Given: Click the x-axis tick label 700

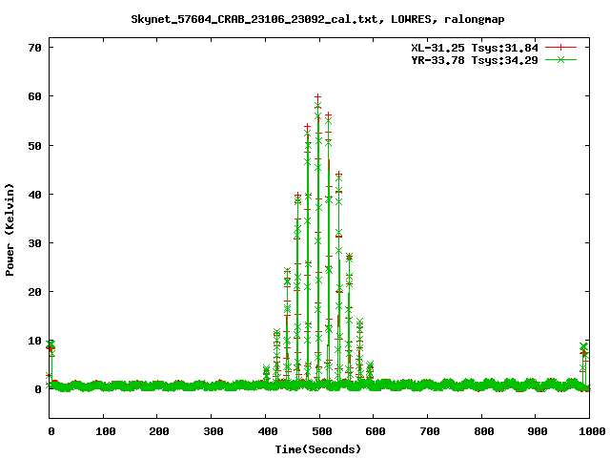Looking at the screenshot, I should click(430, 431).
